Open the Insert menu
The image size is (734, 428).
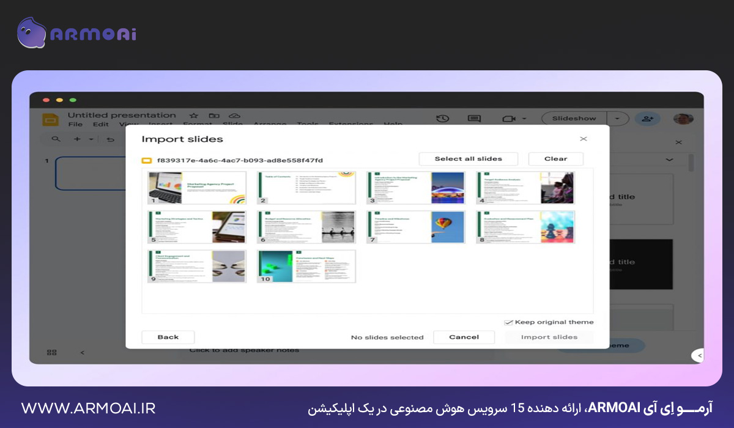(x=161, y=124)
